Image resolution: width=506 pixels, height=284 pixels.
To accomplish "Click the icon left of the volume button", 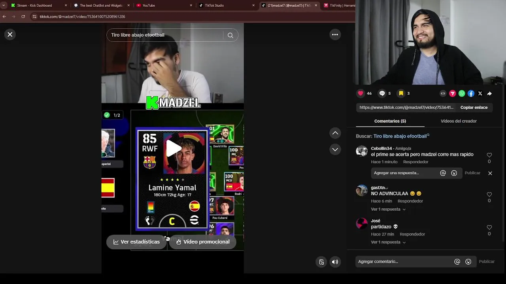I will (321, 262).
